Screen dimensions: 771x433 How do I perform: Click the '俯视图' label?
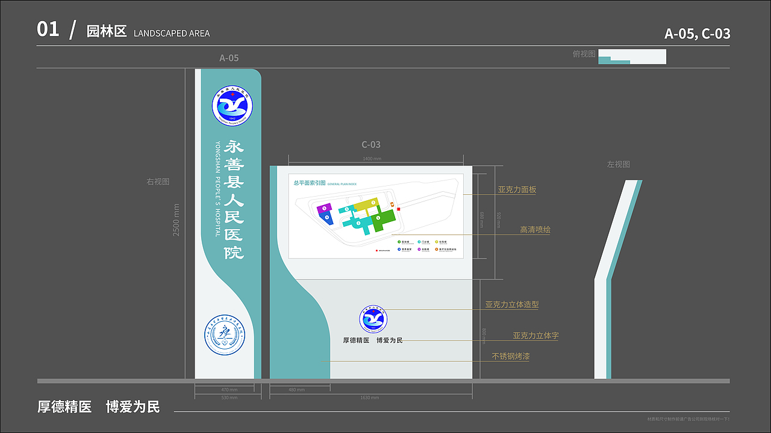coord(584,54)
